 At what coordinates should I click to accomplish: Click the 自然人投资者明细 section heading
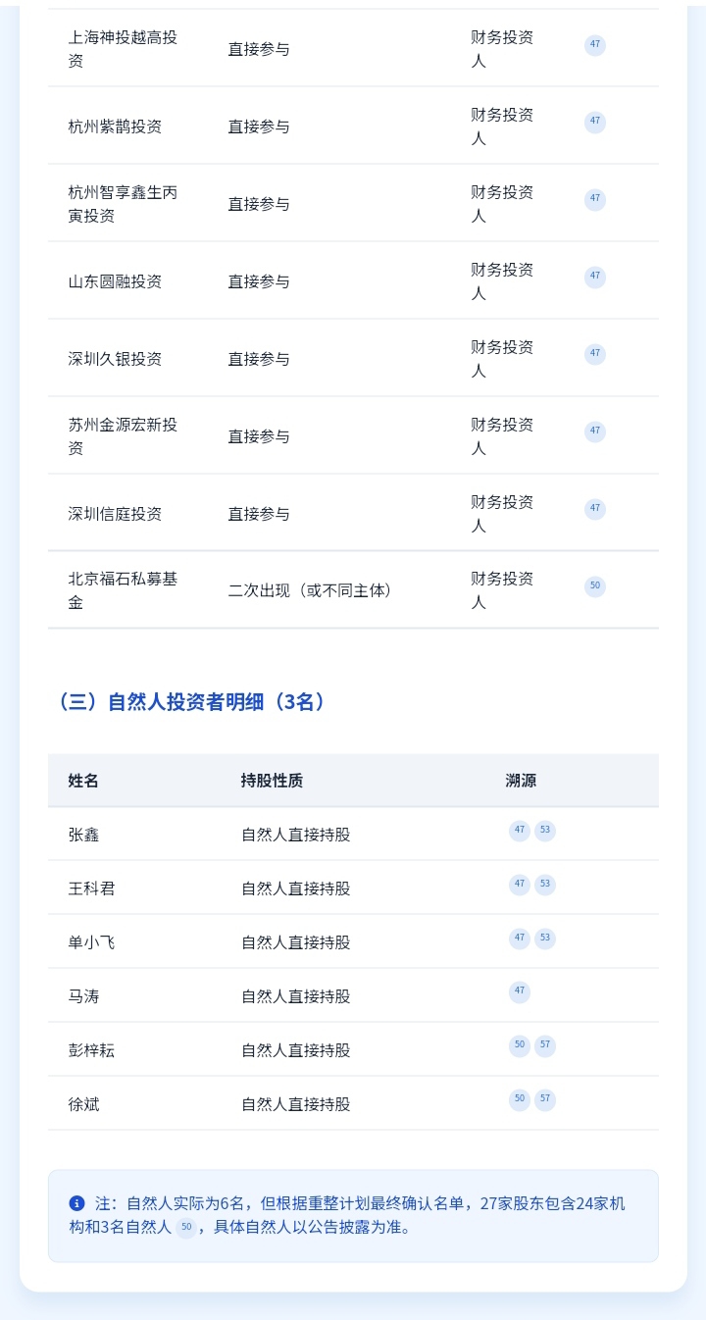point(190,702)
